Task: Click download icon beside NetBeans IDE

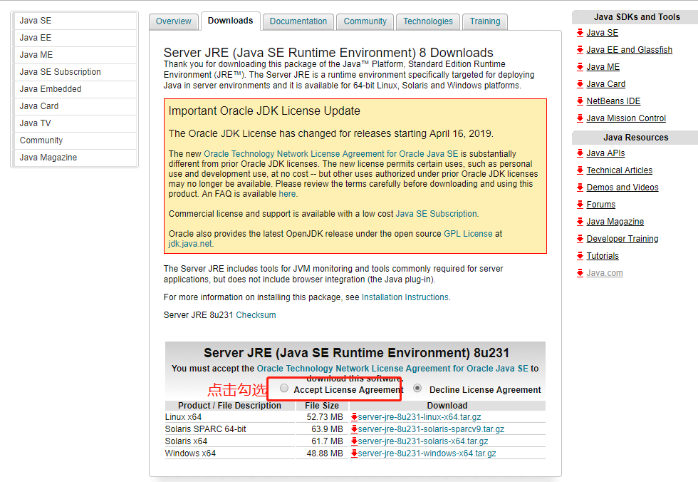Action: [580, 101]
